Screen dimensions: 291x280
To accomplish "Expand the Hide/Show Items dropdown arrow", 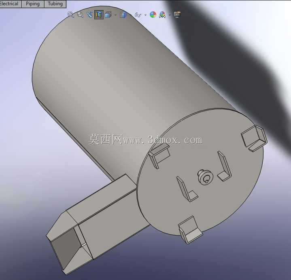I will pyautogui.click(x=145, y=15).
